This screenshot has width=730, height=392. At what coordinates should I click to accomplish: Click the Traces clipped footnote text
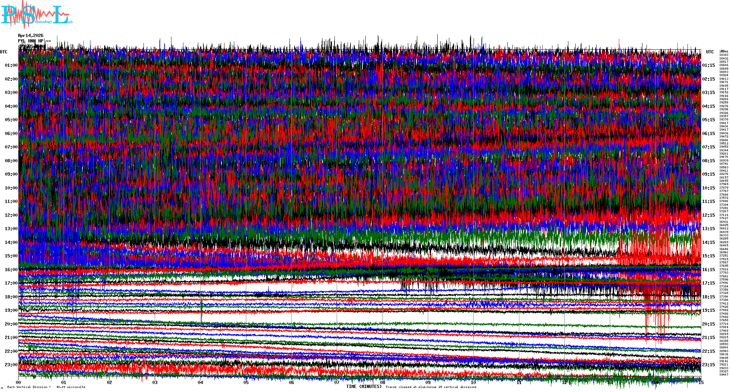click(x=431, y=387)
